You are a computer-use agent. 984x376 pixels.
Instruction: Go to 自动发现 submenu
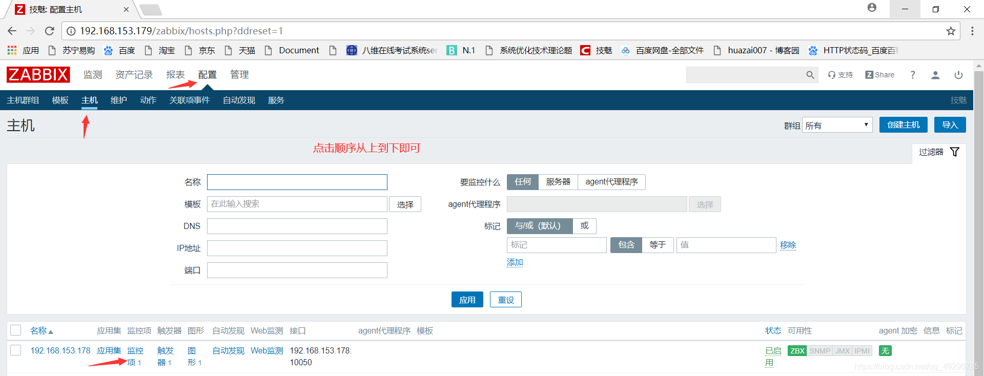click(x=239, y=100)
